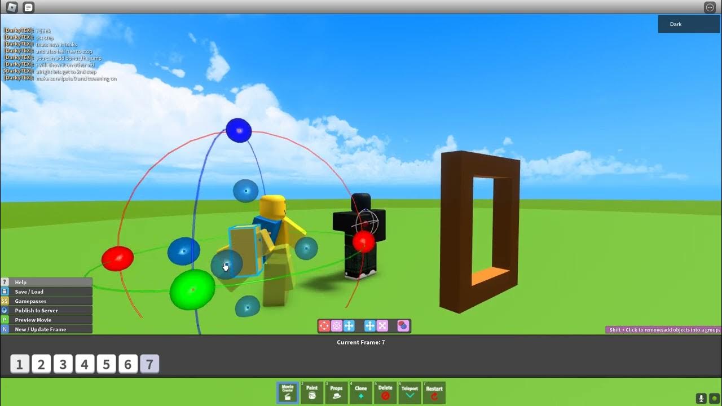Choose Publish to Server
The width and height of the screenshot is (722, 406).
(46, 310)
